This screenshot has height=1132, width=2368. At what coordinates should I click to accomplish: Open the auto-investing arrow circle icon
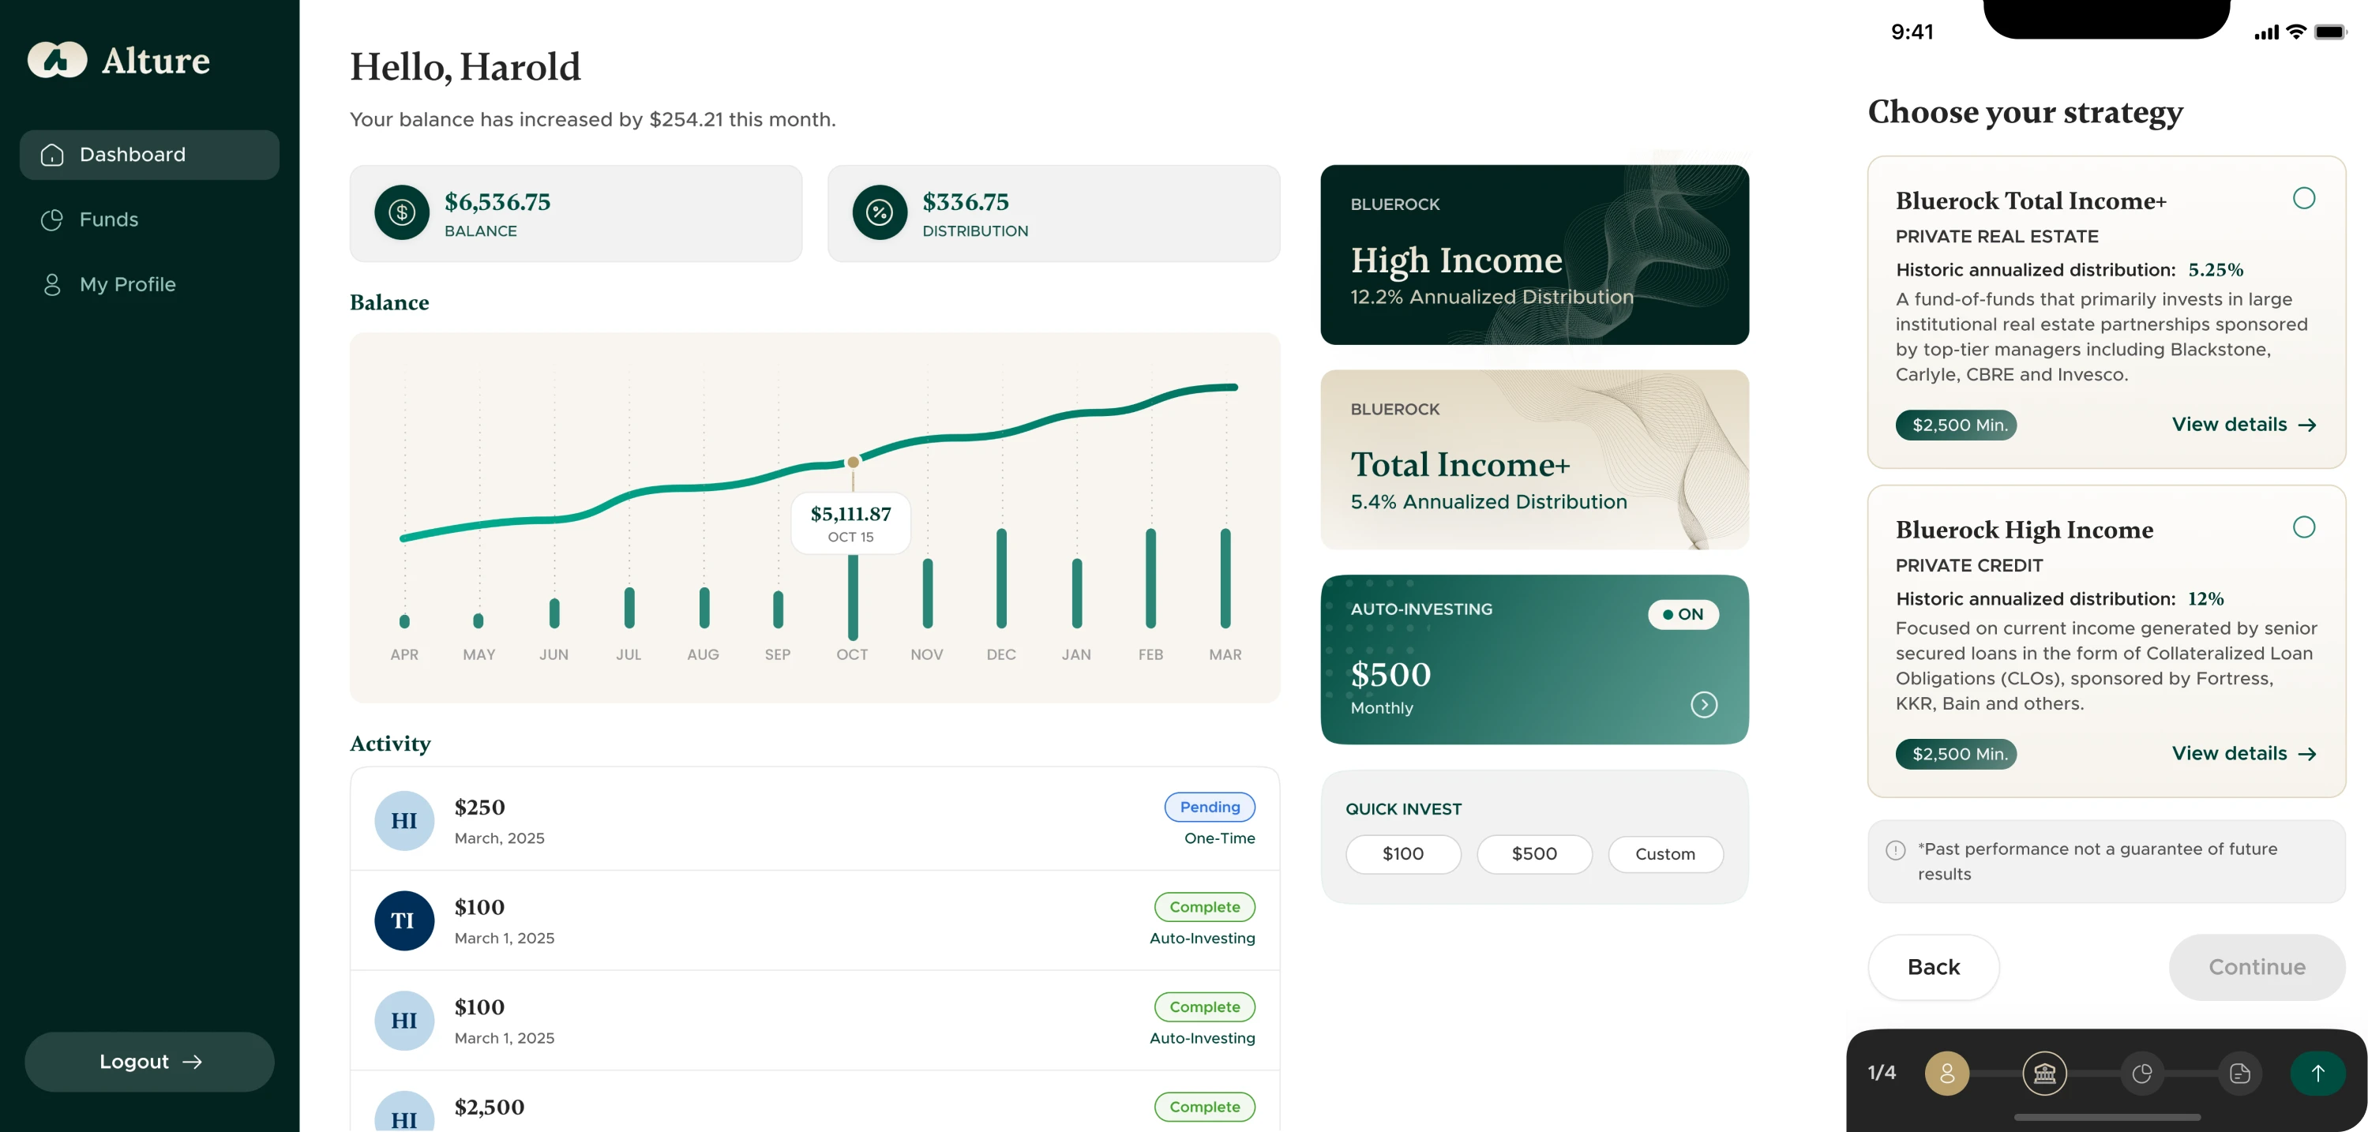(x=1703, y=705)
